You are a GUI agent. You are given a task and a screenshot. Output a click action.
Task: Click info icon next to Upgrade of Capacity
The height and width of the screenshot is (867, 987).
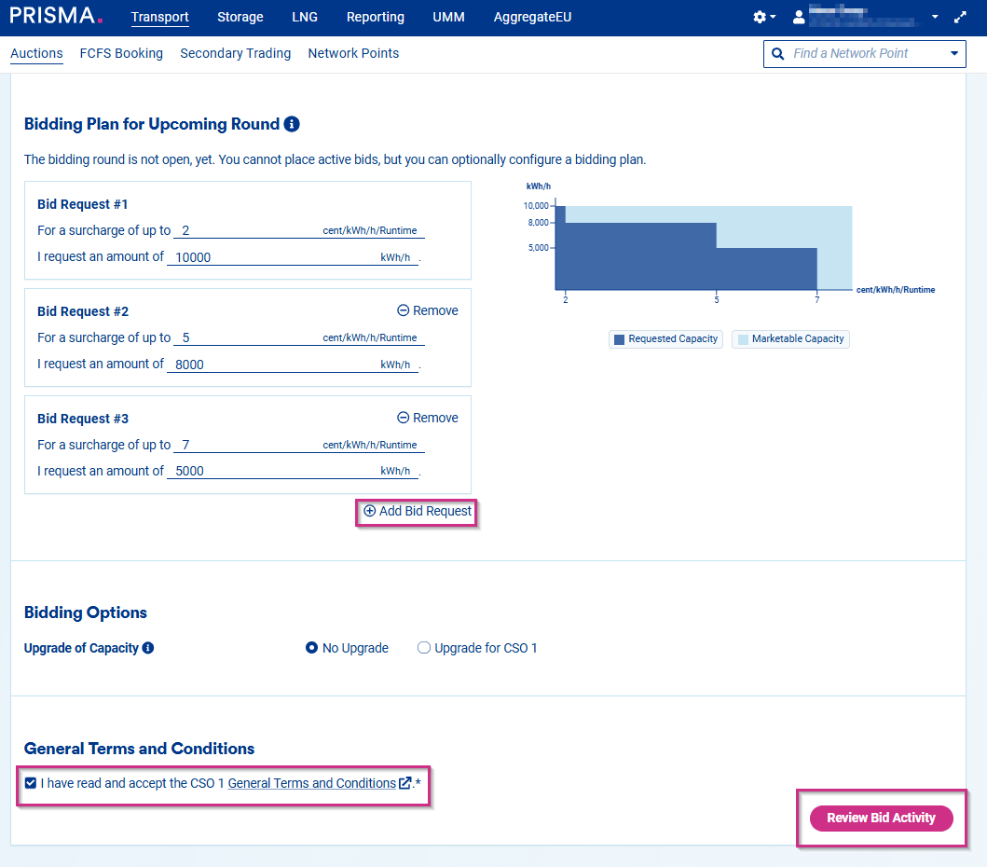click(148, 648)
